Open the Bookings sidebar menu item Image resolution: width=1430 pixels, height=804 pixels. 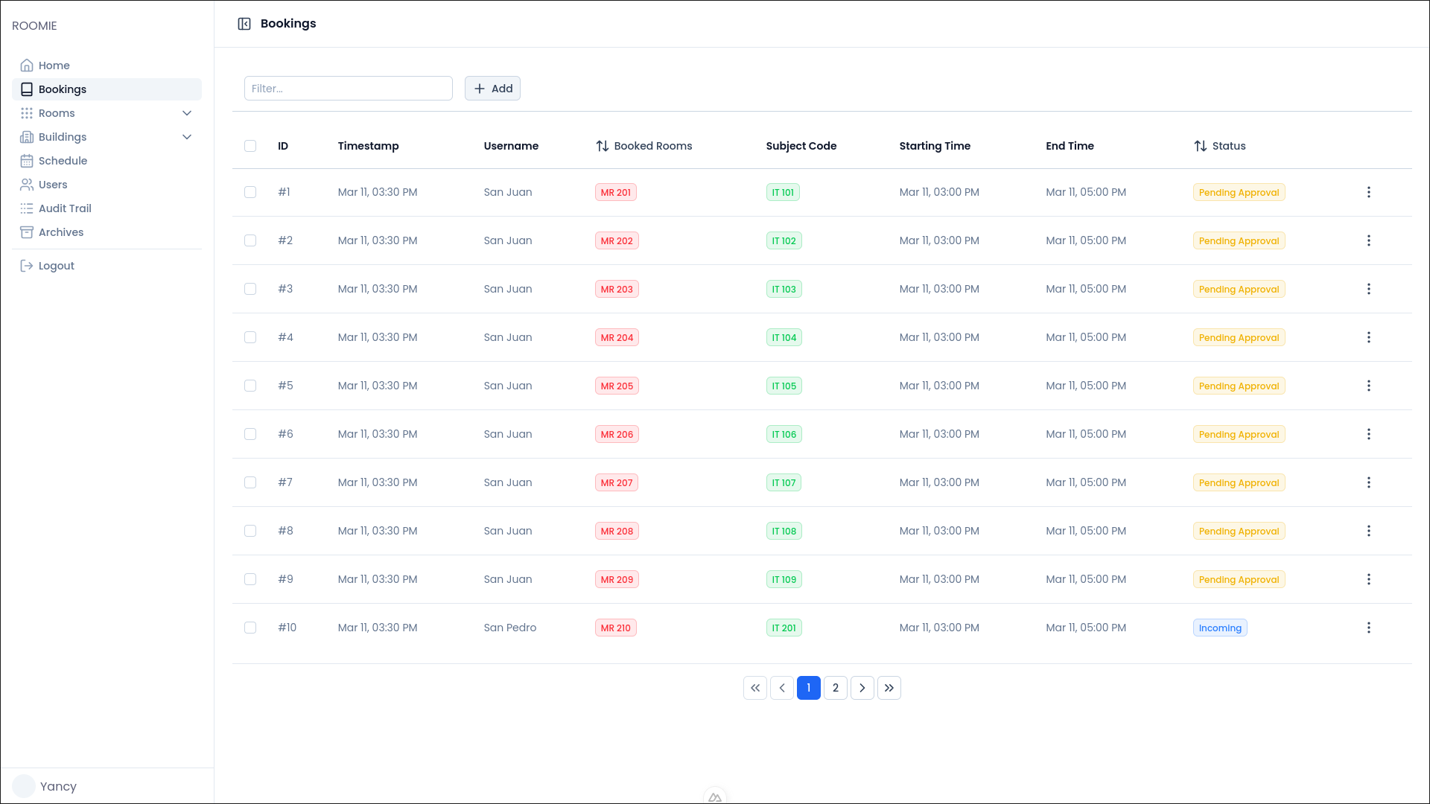[x=63, y=89]
